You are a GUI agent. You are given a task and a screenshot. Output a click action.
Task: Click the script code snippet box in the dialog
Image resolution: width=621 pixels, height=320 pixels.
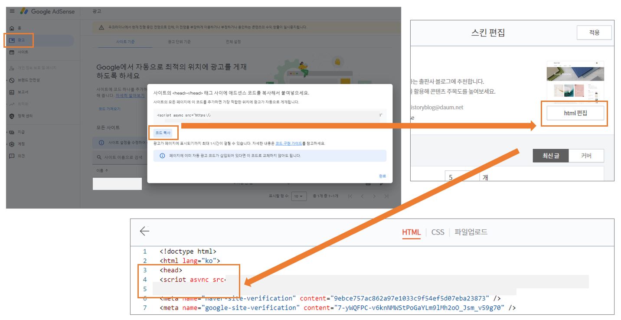click(x=270, y=115)
